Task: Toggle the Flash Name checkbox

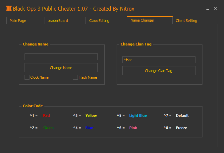Action: pyautogui.click(x=75, y=77)
